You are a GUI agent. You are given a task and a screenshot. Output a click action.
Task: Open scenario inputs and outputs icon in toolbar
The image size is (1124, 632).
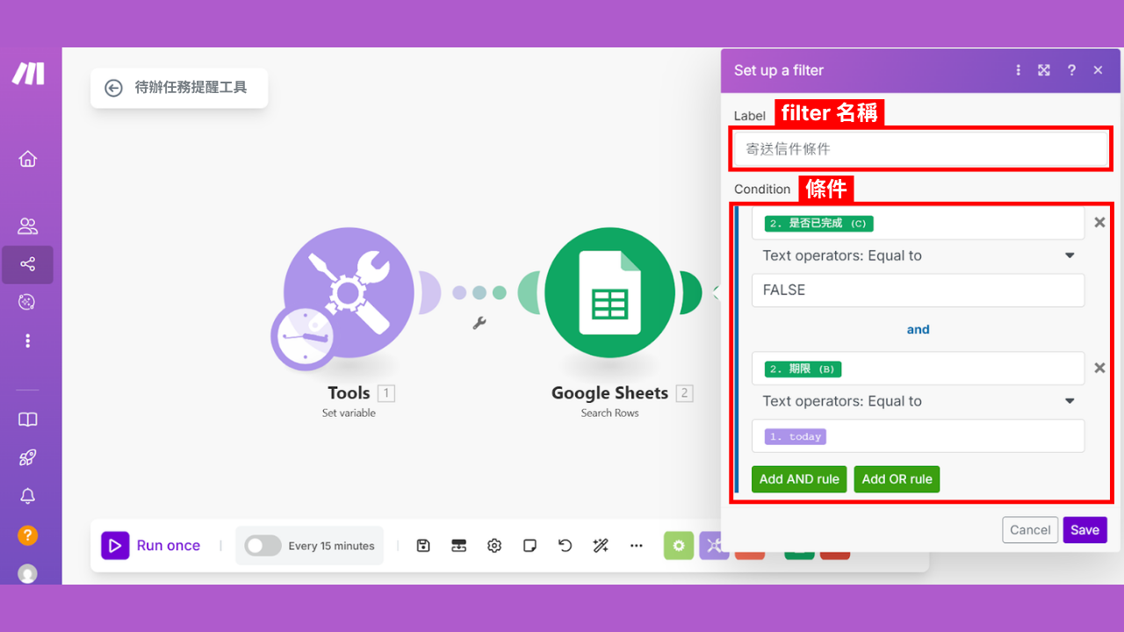458,546
